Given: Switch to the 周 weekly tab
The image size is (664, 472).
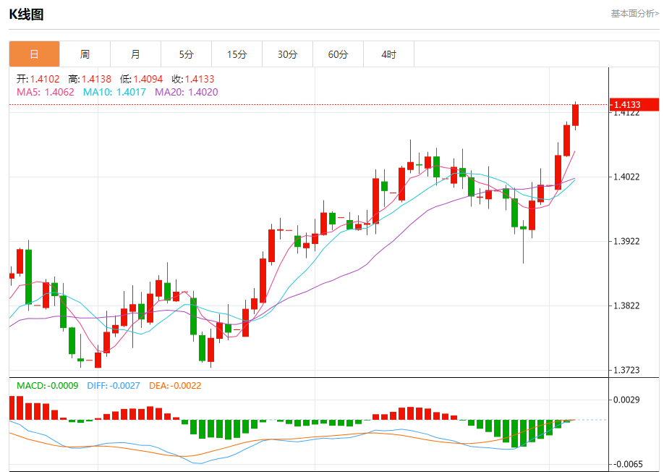Looking at the screenshot, I should (85, 54).
